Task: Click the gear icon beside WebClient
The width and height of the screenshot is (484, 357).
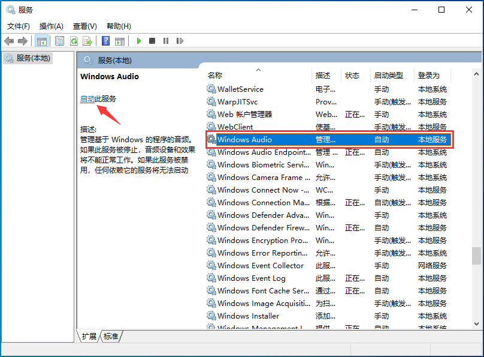Action: click(211, 127)
